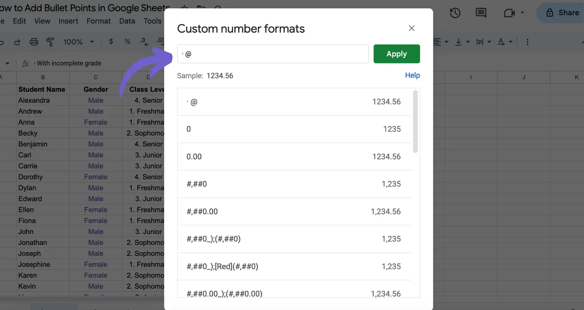This screenshot has height=310, width=584.
Task: Select the '0' format row
Action: coord(294,129)
